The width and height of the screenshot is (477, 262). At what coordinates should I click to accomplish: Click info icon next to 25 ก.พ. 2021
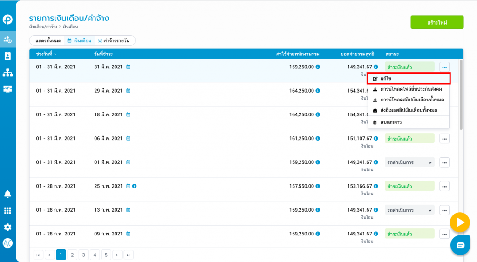(134, 186)
